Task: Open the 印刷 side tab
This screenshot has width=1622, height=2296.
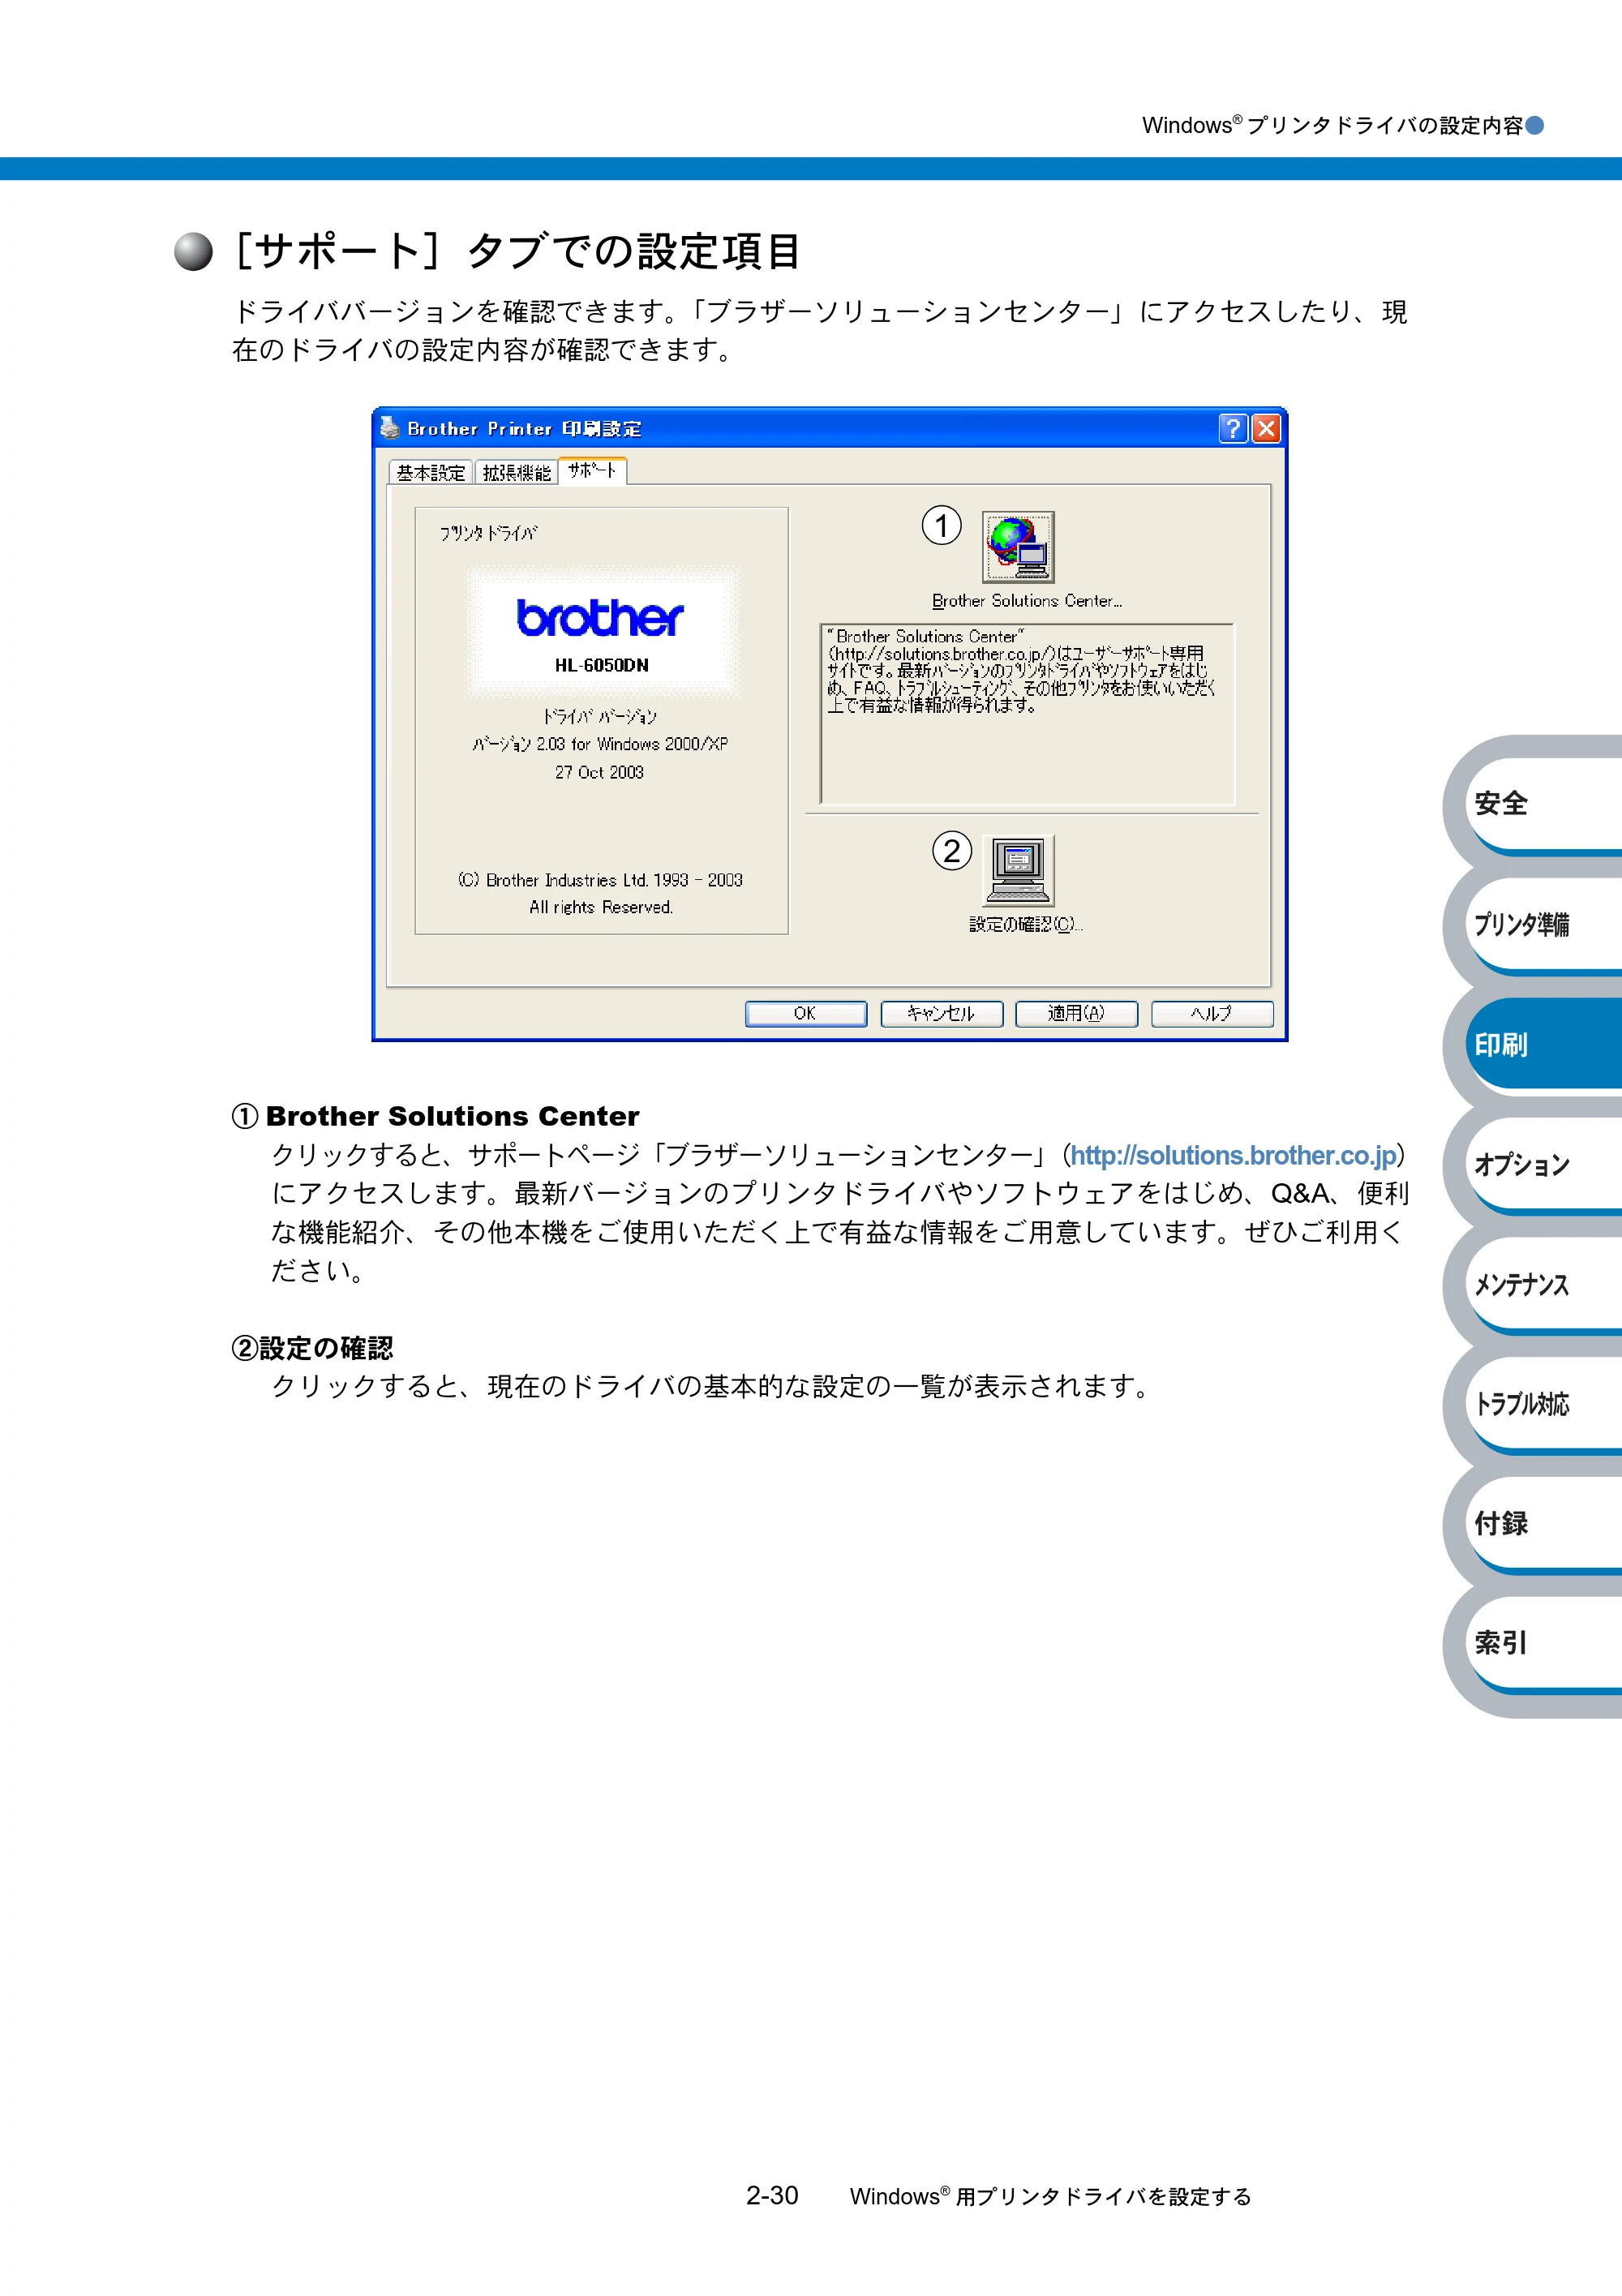Action: point(1545,1044)
